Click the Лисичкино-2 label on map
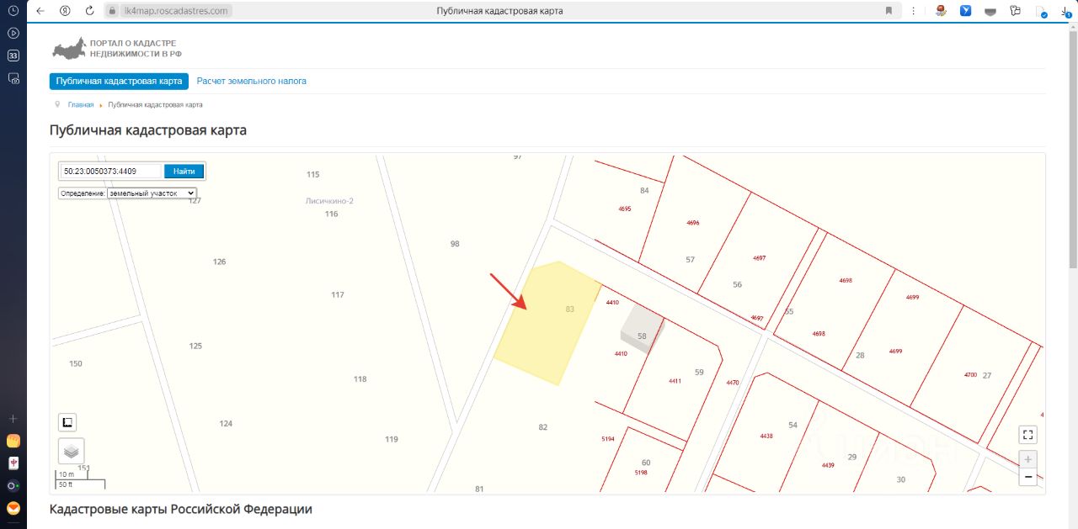The image size is (1078, 529). pos(329,201)
